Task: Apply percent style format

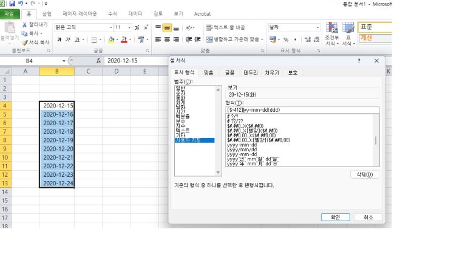Action: [286, 39]
